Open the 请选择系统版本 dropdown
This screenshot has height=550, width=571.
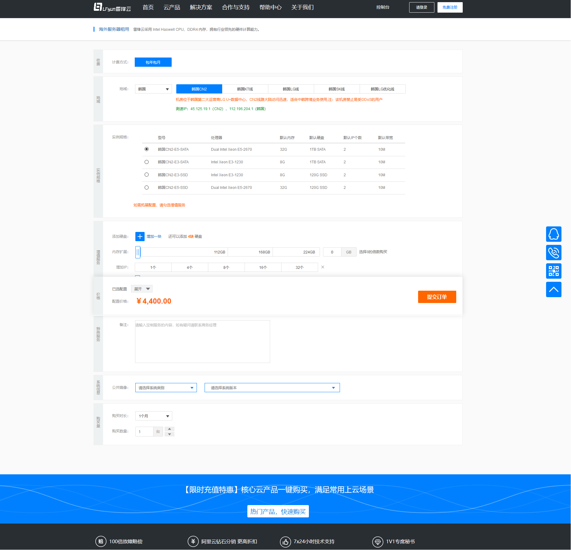tap(272, 388)
